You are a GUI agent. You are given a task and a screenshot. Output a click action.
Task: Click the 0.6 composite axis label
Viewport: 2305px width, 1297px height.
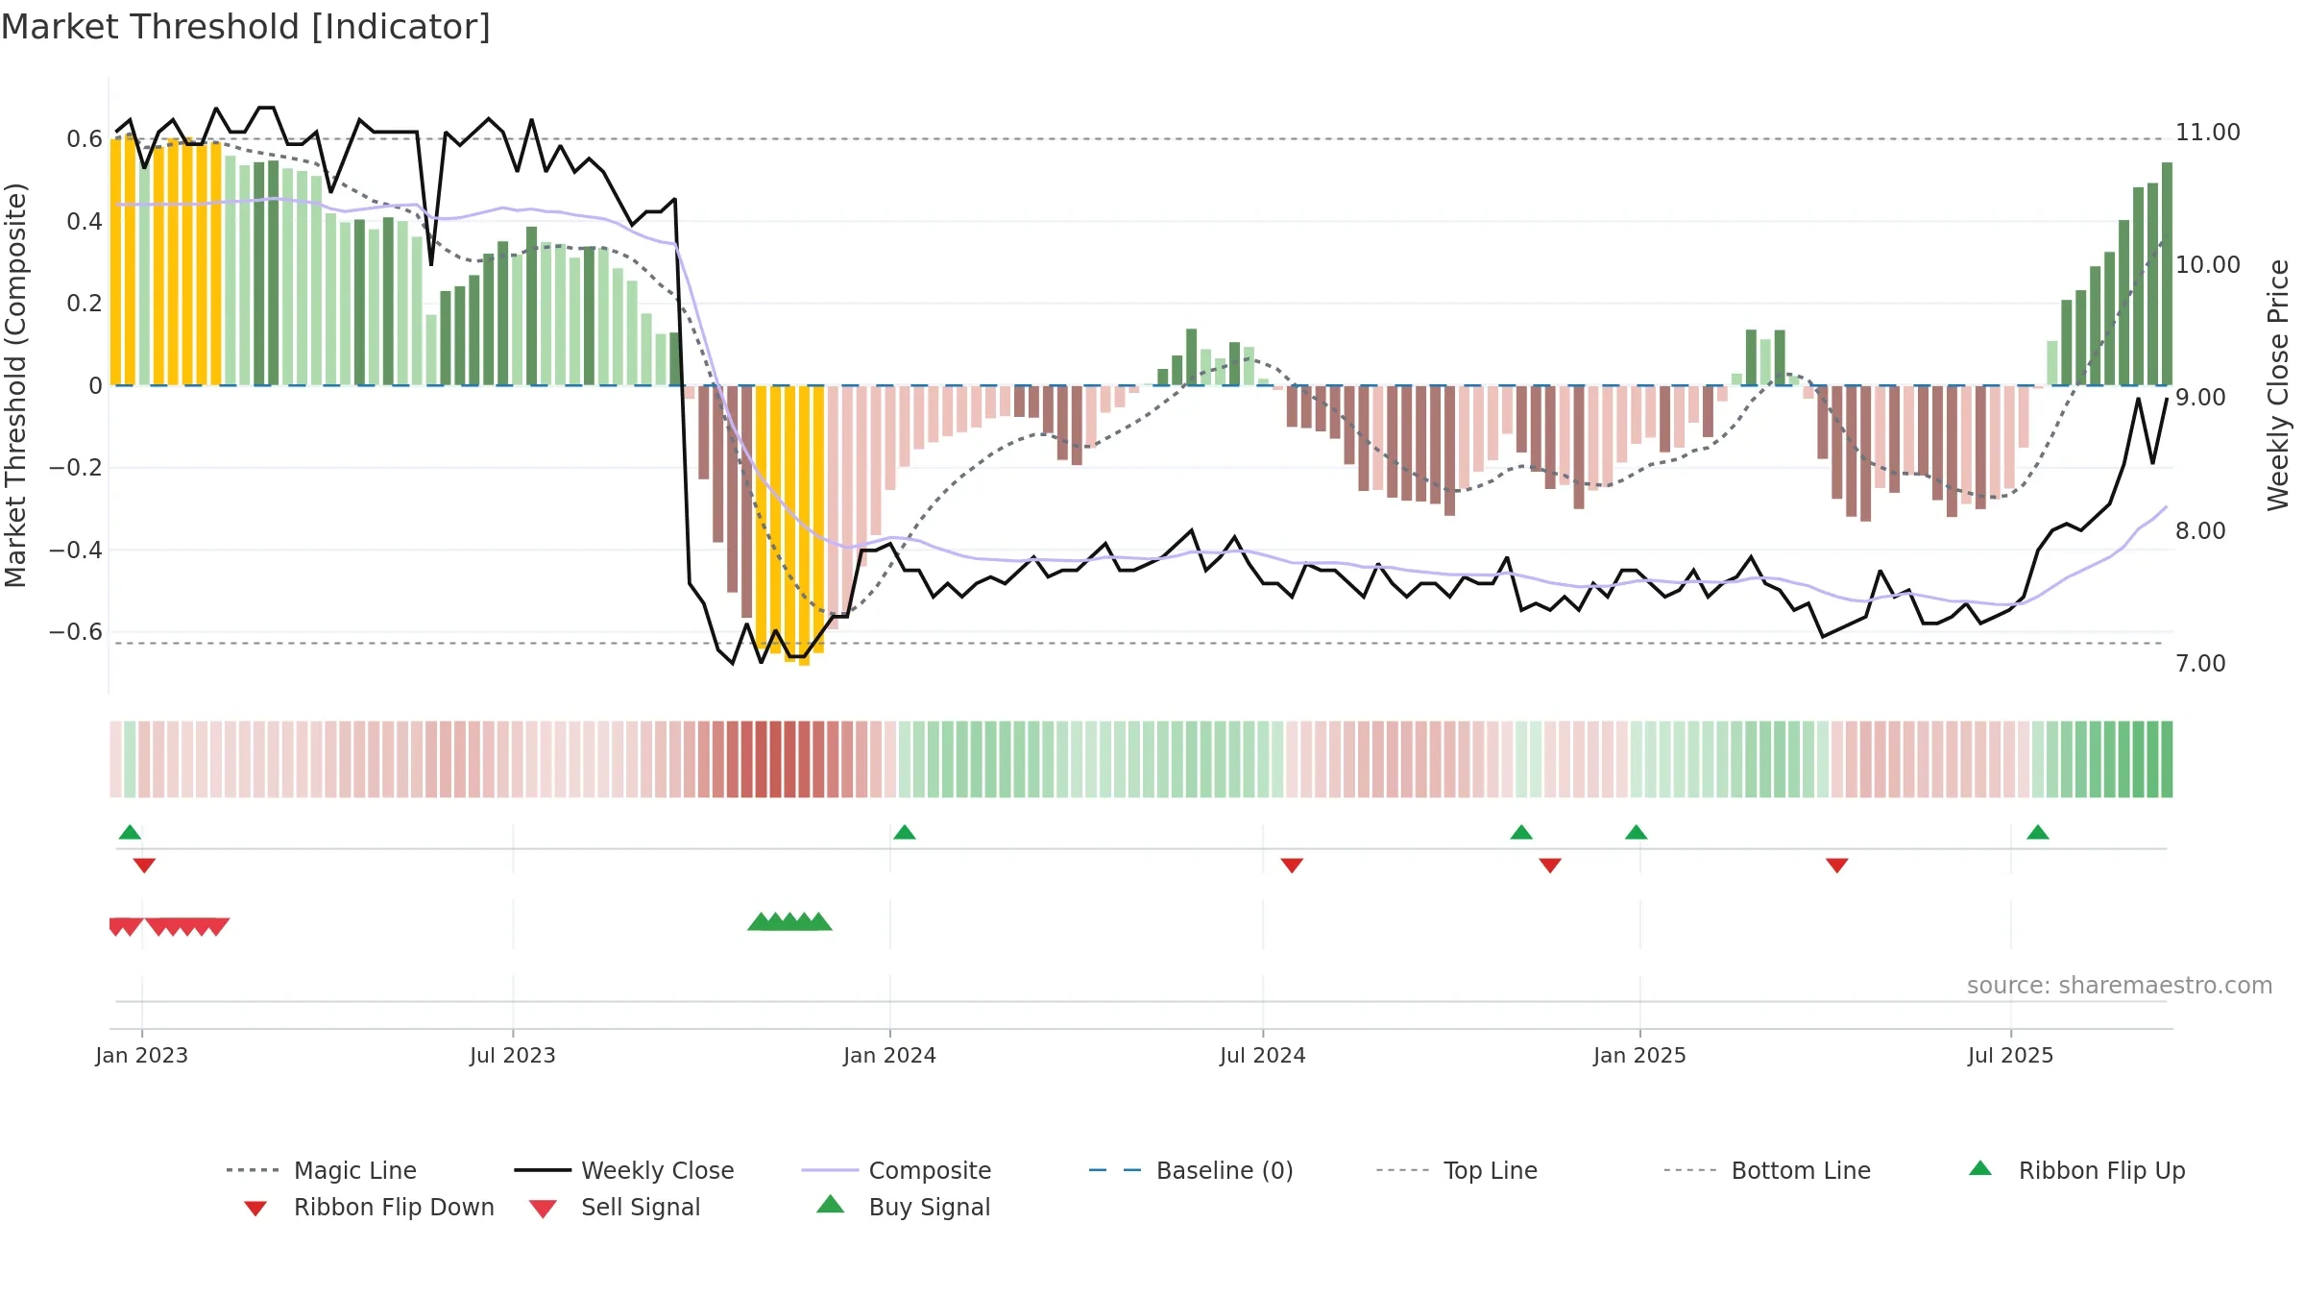tap(85, 139)
